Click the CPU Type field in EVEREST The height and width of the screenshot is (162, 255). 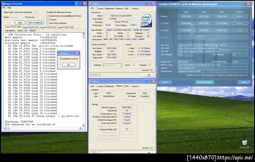213,45
